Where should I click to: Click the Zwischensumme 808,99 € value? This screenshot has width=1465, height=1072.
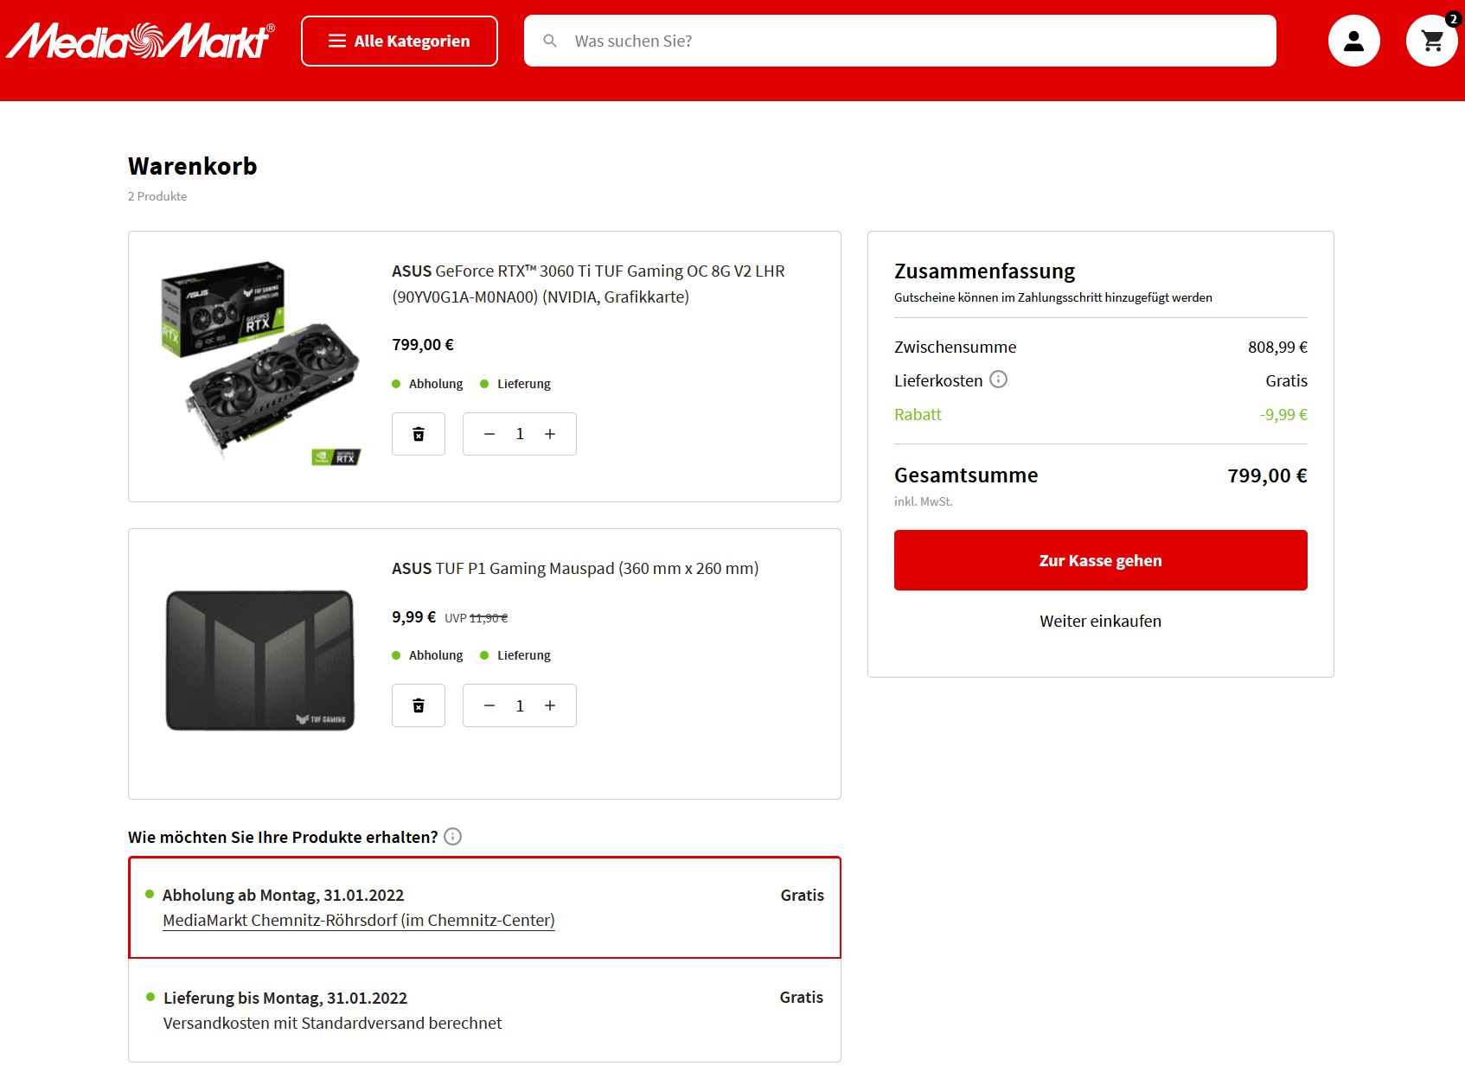pos(1277,347)
